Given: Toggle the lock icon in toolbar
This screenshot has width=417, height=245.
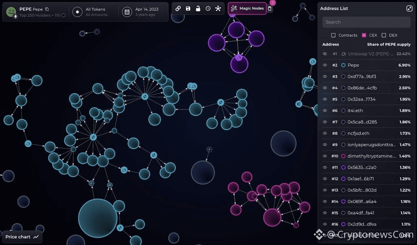Looking at the screenshot, I should click(198, 9).
